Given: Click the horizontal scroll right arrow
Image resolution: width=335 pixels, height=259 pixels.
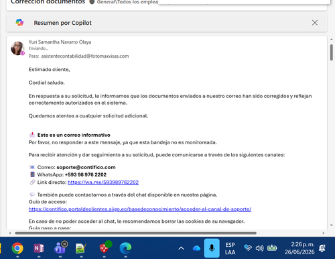Looking at the screenshot, I should coord(324,233).
